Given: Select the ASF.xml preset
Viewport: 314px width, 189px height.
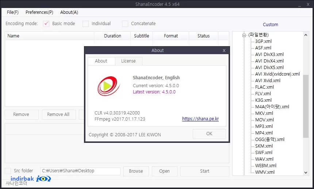Looking at the screenshot, I should click(263, 48).
